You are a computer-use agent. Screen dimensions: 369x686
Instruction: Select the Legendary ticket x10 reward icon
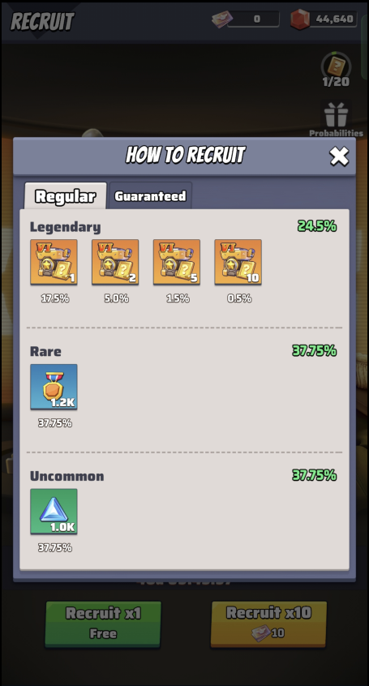238,262
